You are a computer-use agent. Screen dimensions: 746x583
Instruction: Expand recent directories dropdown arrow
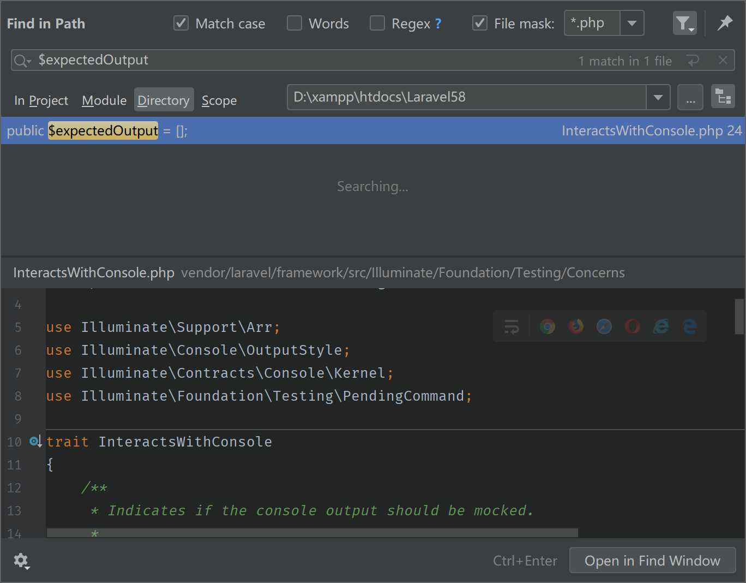pyautogui.click(x=658, y=97)
